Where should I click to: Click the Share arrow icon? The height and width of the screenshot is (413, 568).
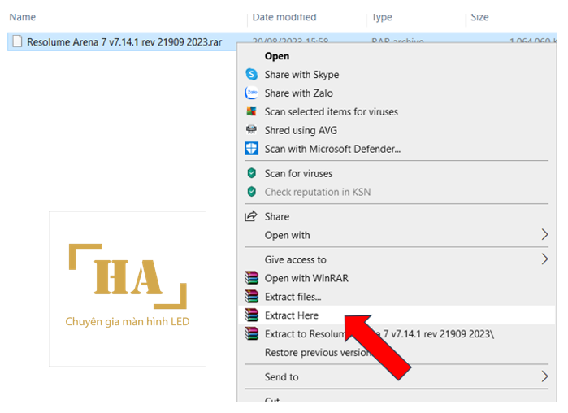coord(251,216)
